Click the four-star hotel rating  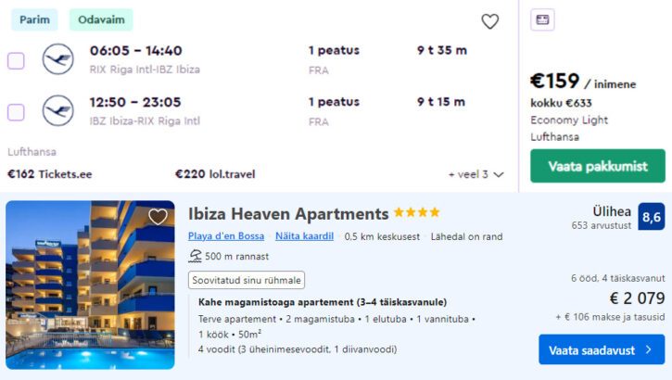tap(416, 213)
